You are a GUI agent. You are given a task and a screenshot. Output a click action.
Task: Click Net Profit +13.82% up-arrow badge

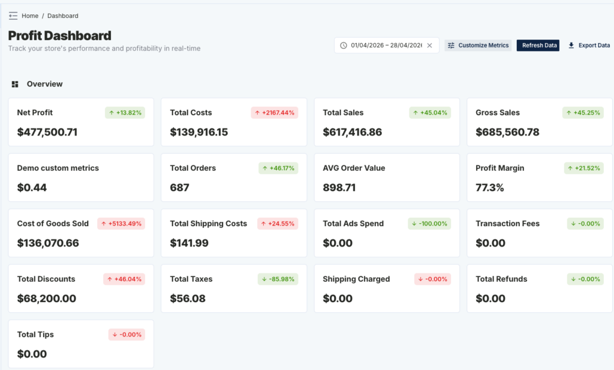(x=125, y=113)
